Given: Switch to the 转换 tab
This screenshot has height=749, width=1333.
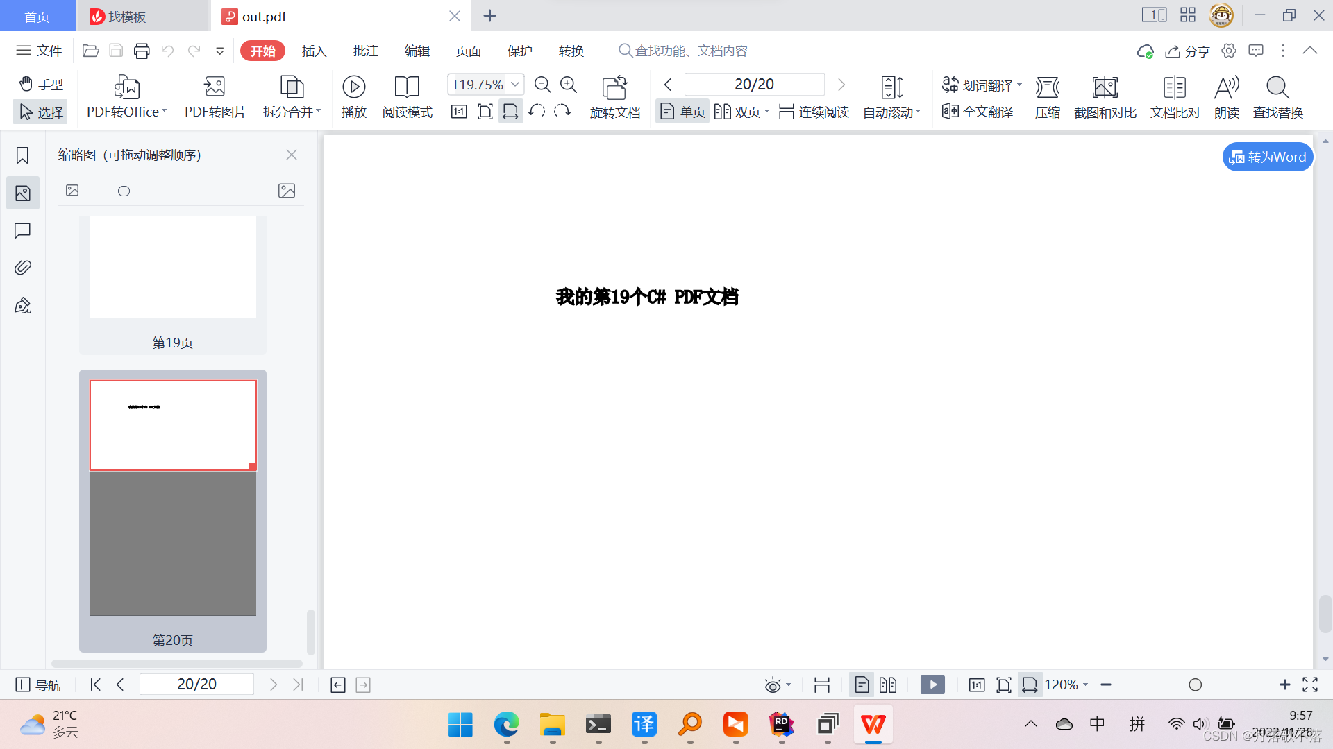Looking at the screenshot, I should (571, 51).
